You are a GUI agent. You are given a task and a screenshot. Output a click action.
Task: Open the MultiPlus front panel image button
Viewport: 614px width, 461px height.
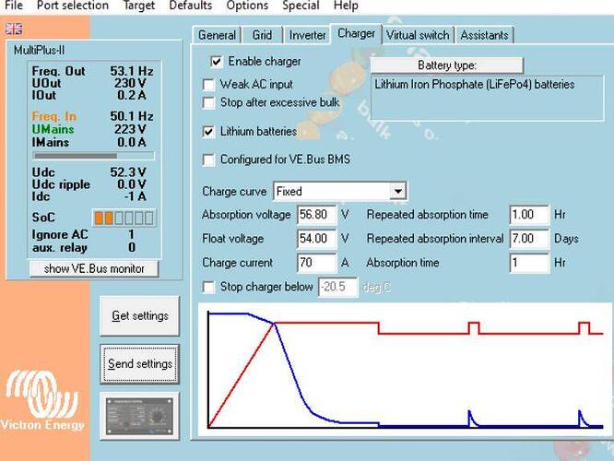coord(140,416)
